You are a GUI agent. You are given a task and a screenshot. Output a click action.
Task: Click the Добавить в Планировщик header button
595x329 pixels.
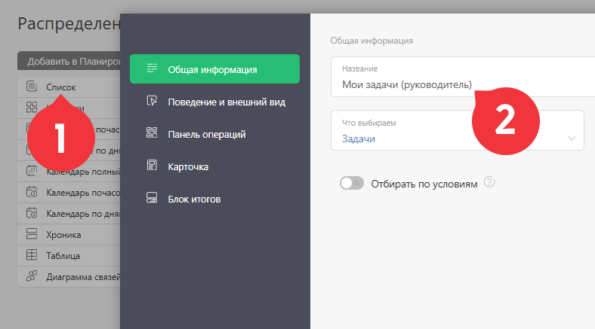[x=69, y=61]
